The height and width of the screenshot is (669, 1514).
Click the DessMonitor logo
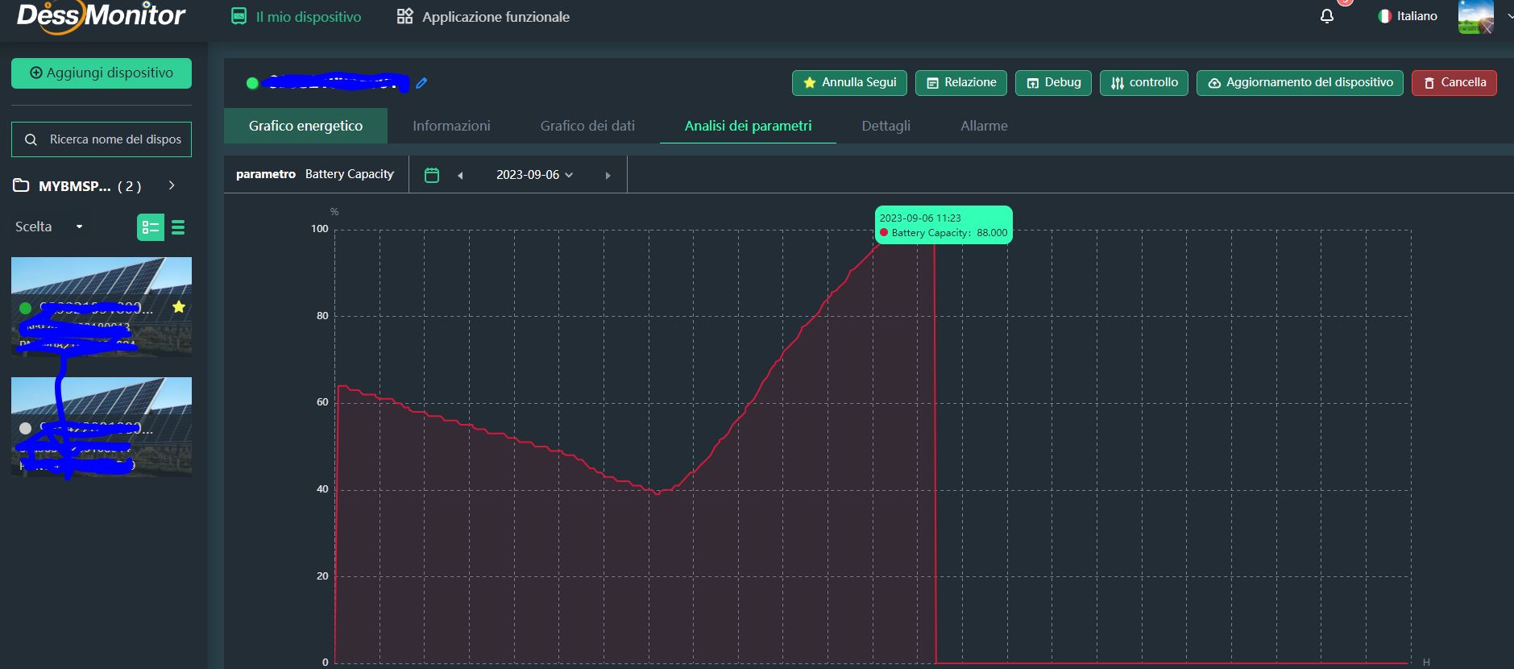(x=102, y=16)
